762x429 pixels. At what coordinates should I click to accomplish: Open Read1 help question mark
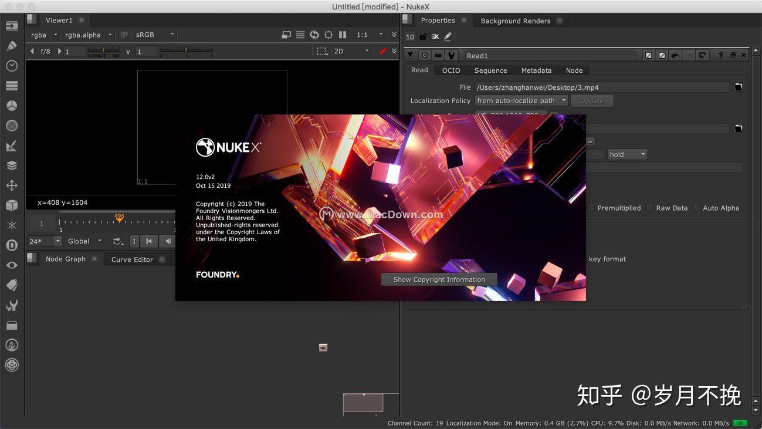pyautogui.click(x=721, y=55)
